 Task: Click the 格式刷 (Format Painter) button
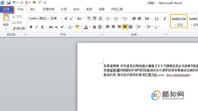[19, 29]
